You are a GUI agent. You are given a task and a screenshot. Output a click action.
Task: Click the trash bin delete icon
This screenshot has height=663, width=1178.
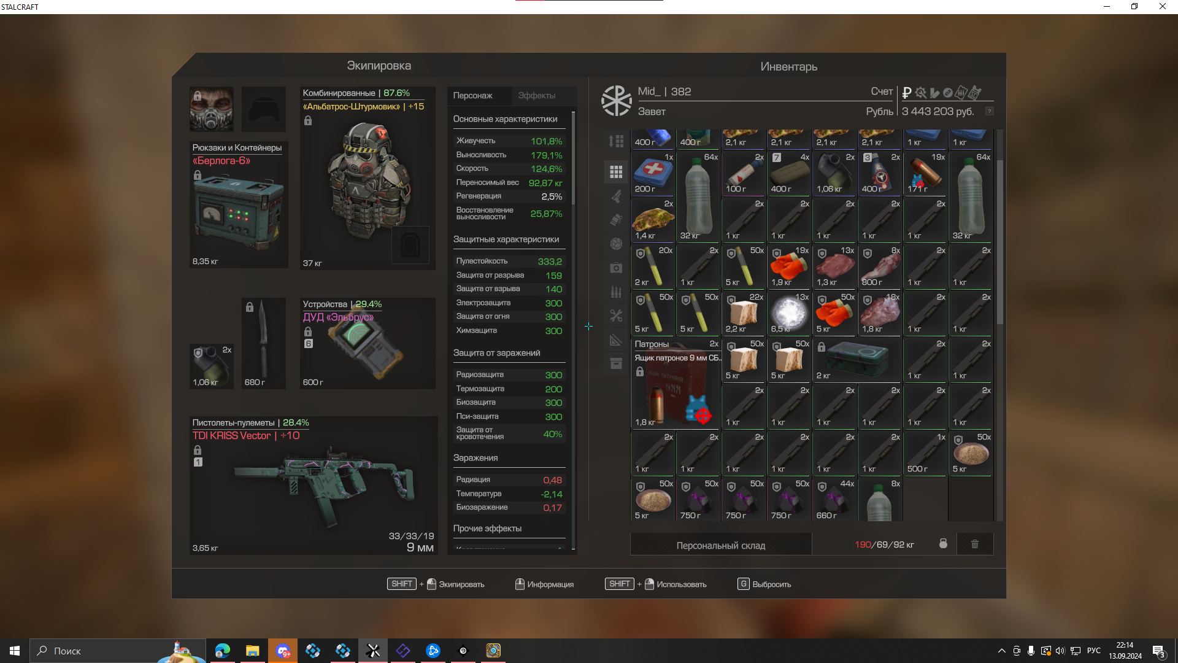pos(974,544)
